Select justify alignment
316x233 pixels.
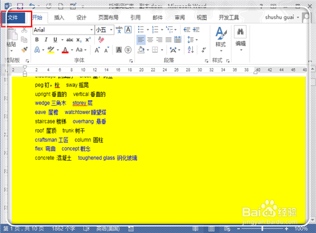click(168, 40)
